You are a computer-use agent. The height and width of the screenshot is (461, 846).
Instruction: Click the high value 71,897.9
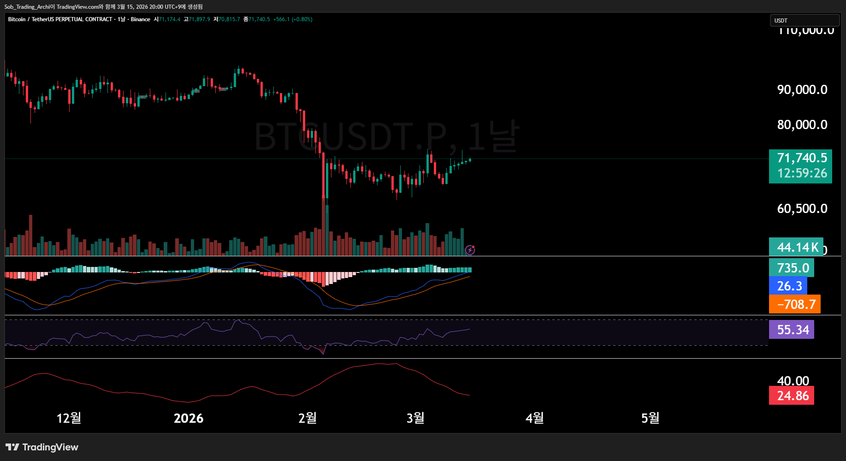pyautogui.click(x=199, y=19)
